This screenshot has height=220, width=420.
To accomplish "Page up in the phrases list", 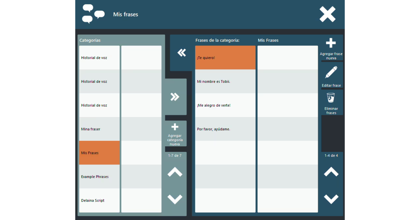I will (331, 172).
